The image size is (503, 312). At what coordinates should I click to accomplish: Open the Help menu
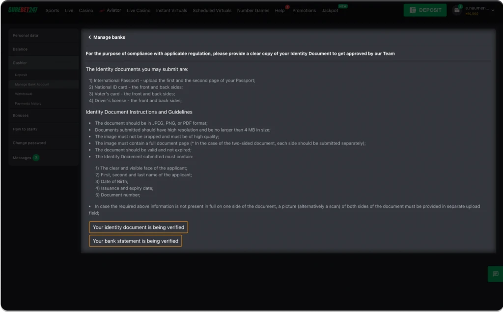pos(279,10)
